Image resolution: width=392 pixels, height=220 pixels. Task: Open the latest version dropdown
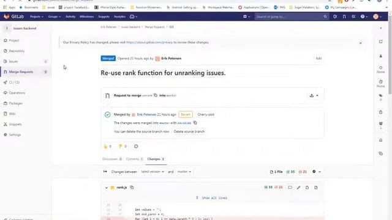click(153, 172)
